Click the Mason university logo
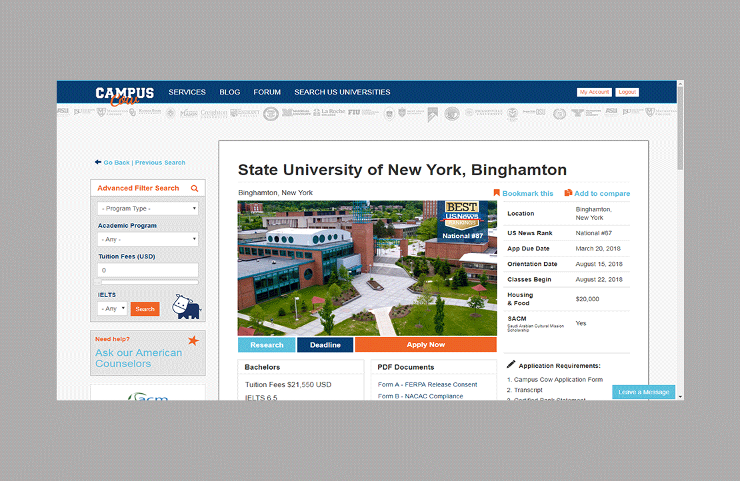740x481 pixels. click(189, 113)
